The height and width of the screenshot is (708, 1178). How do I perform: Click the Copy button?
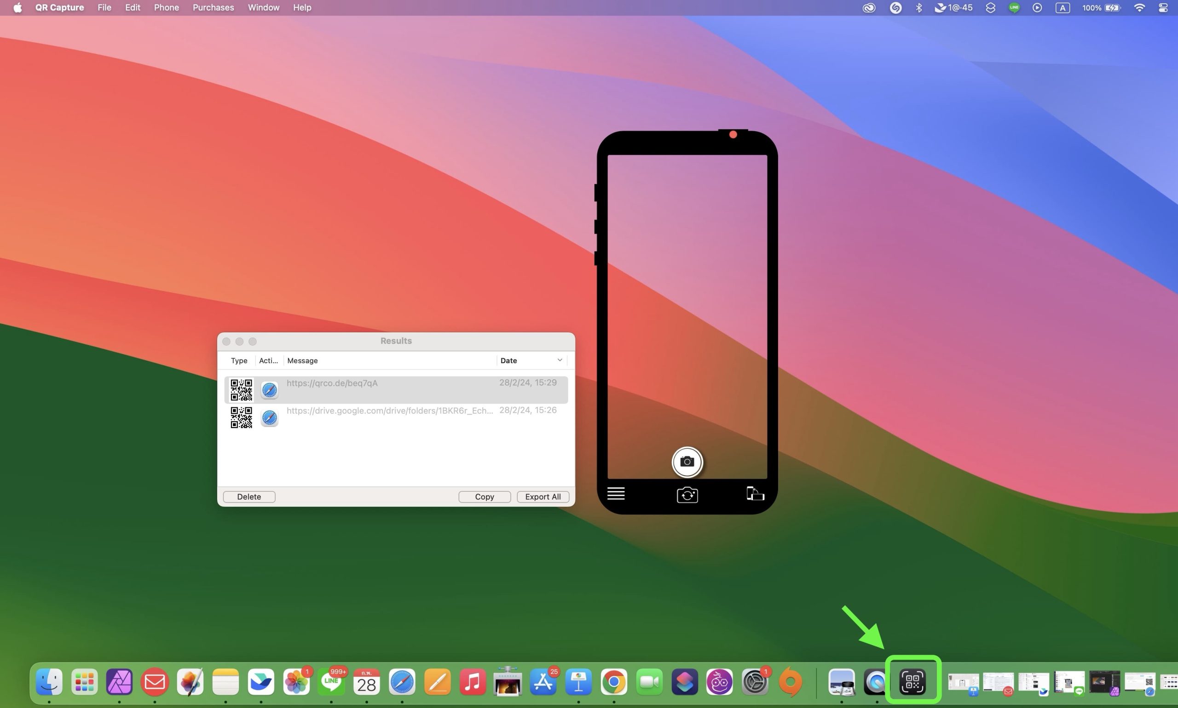(x=484, y=497)
